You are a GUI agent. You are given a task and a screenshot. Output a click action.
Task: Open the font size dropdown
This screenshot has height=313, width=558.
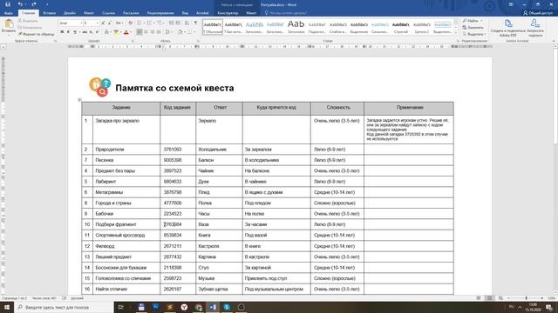pos(97,23)
